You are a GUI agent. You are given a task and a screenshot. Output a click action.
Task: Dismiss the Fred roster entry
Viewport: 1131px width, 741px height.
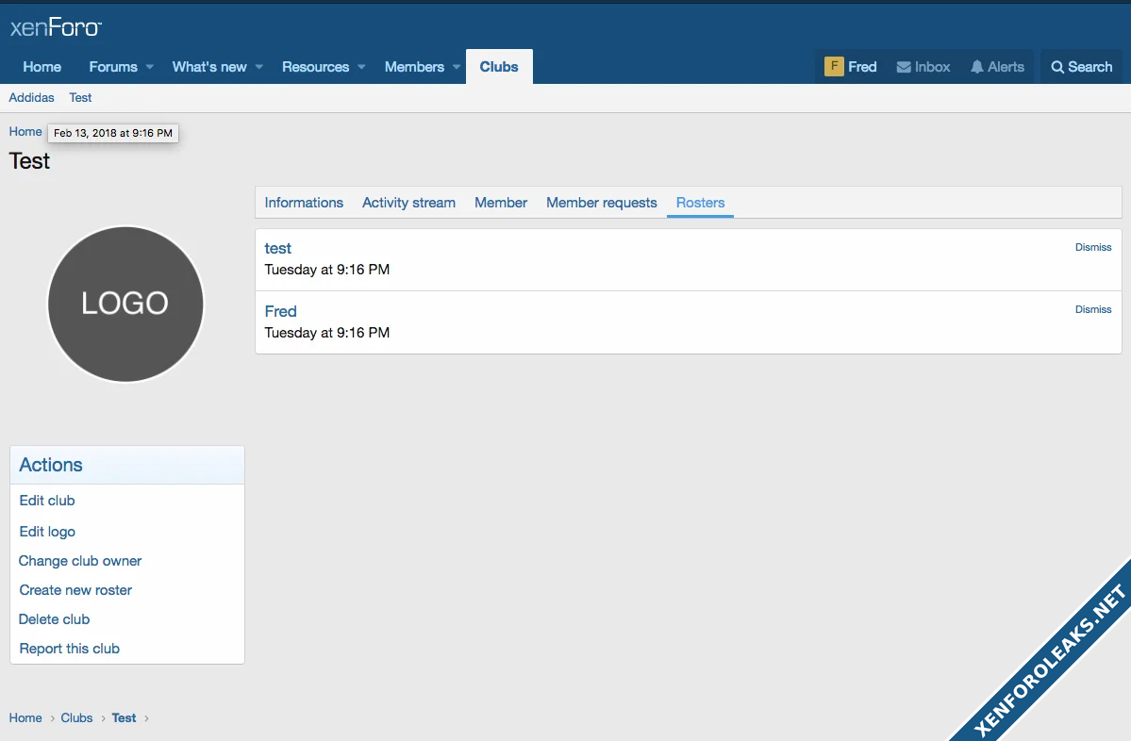click(1092, 309)
